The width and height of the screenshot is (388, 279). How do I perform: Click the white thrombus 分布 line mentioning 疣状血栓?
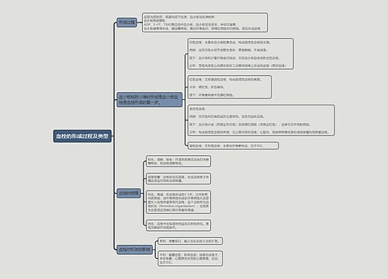point(237,66)
